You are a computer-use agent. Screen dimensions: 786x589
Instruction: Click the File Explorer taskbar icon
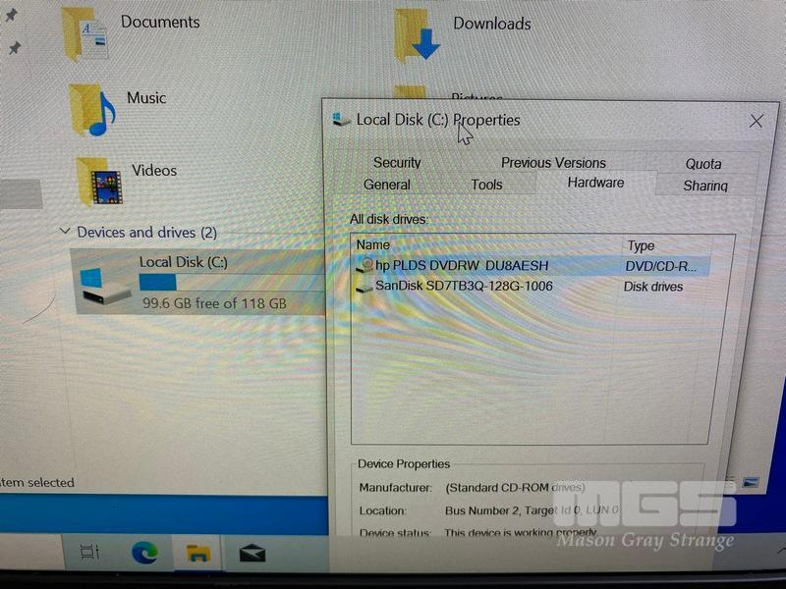click(x=198, y=554)
